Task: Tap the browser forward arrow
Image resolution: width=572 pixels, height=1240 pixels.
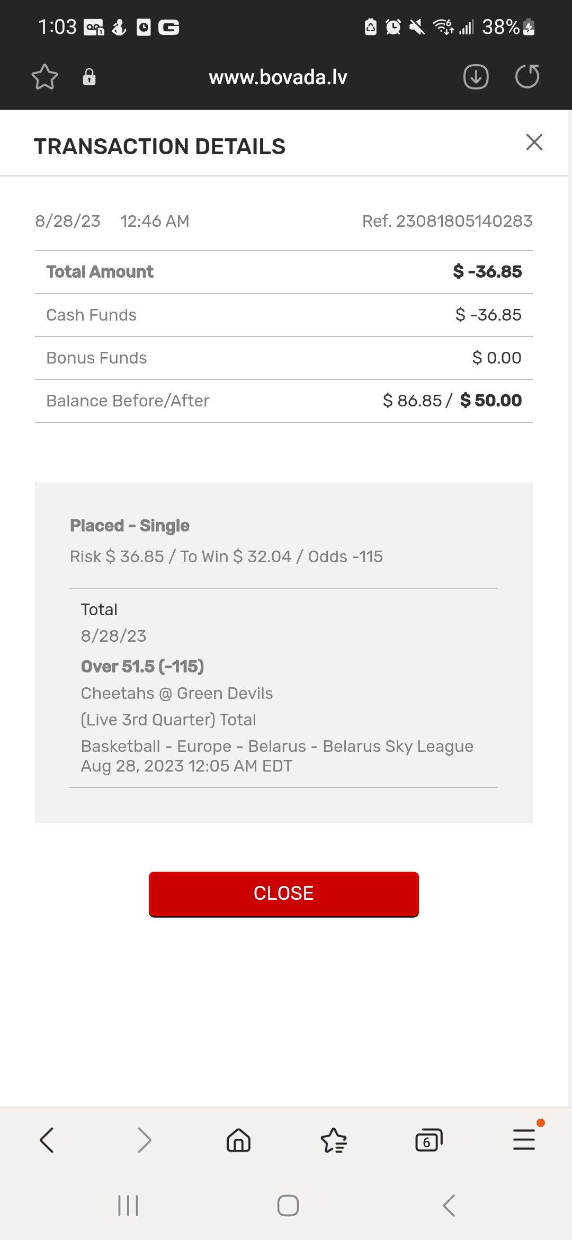Action: pos(144,1140)
